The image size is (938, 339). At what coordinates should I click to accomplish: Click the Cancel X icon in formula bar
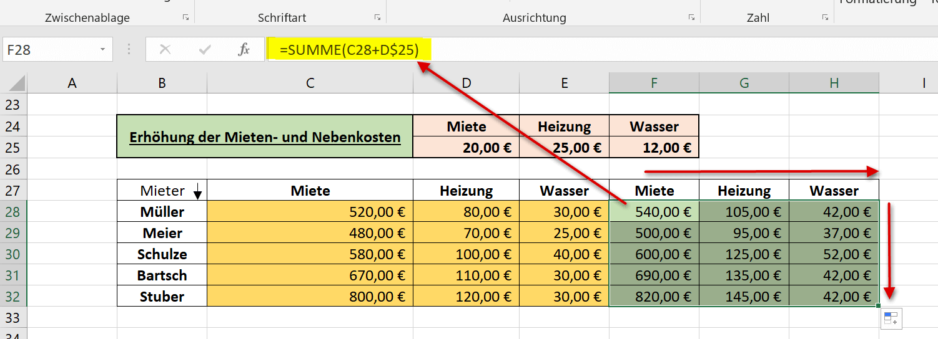coord(165,49)
